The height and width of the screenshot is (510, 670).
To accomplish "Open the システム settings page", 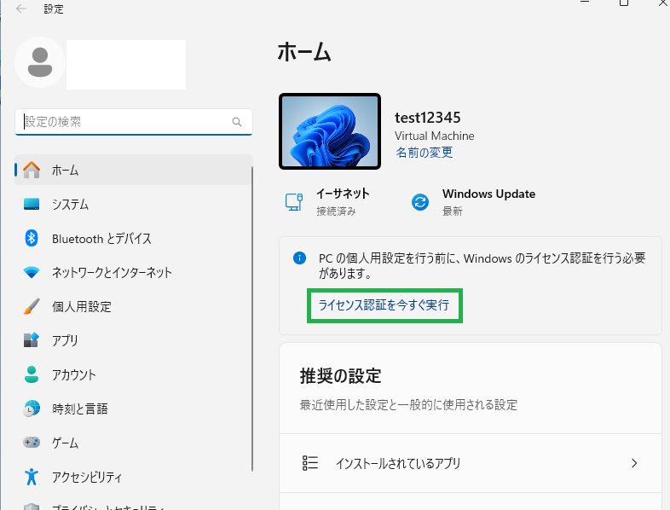I will [133, 205].
